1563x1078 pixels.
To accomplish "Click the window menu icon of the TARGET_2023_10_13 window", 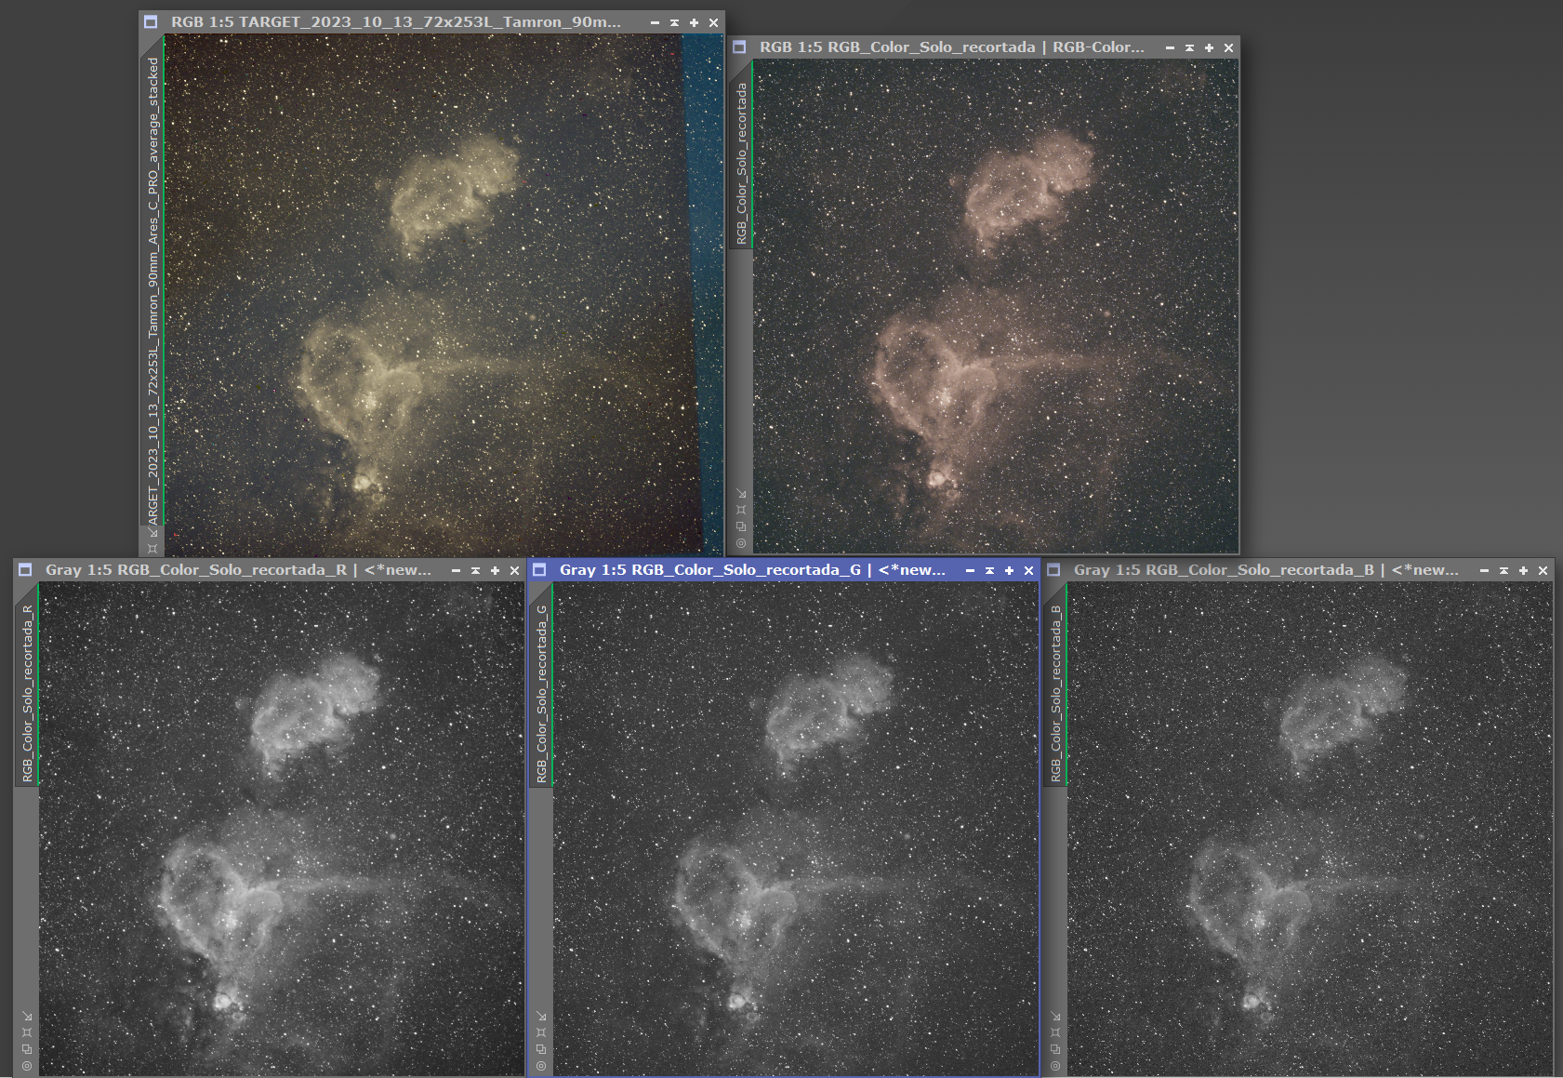I will [151, 22].
